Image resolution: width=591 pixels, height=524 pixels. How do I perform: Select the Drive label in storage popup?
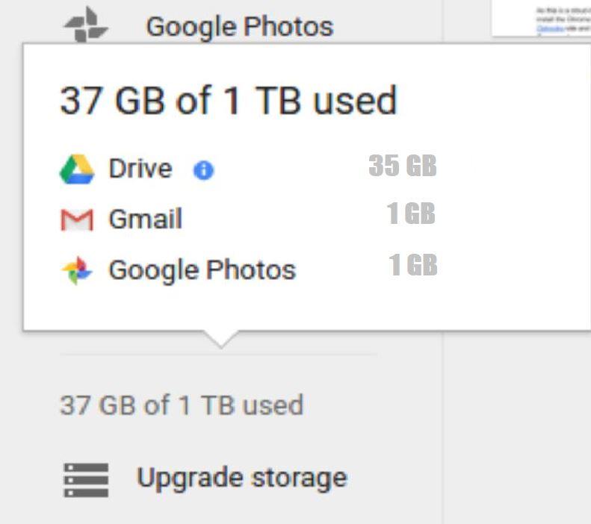[140, 169]
